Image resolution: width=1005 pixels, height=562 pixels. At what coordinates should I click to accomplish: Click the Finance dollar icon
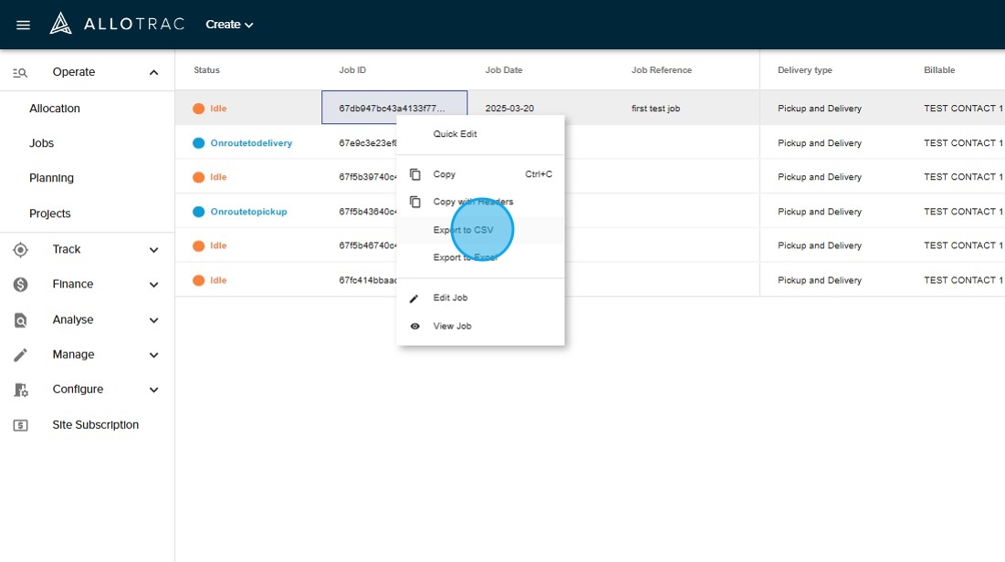click(21, 285)
